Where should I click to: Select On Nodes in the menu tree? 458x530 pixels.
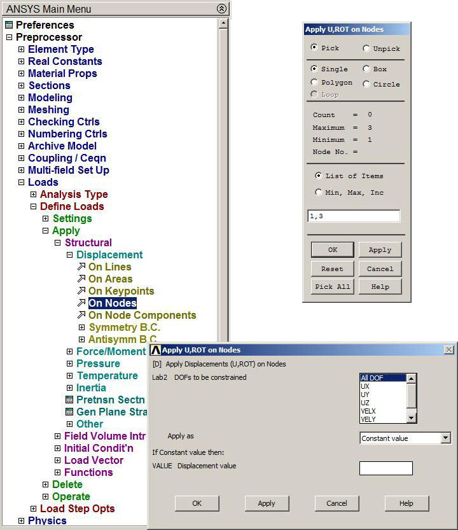tap(113, 303)
